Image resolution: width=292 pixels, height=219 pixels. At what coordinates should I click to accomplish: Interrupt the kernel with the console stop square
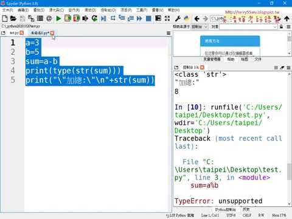pyautogui.click(x=276, y=68)
